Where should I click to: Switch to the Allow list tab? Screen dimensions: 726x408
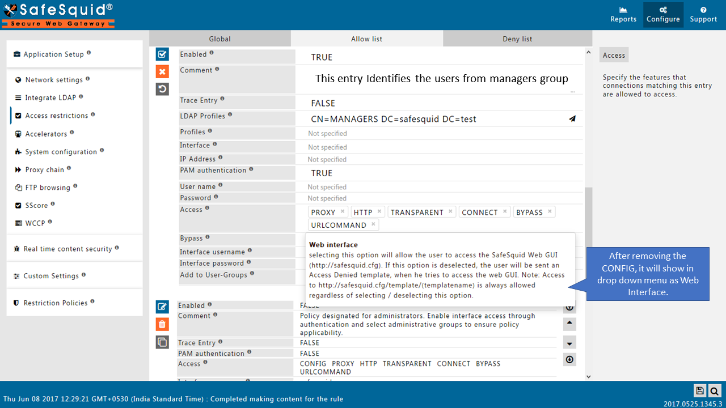click(x=367, y=39)
